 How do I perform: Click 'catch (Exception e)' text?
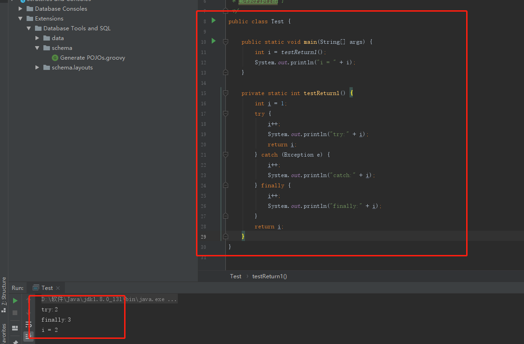pos(292,155)
